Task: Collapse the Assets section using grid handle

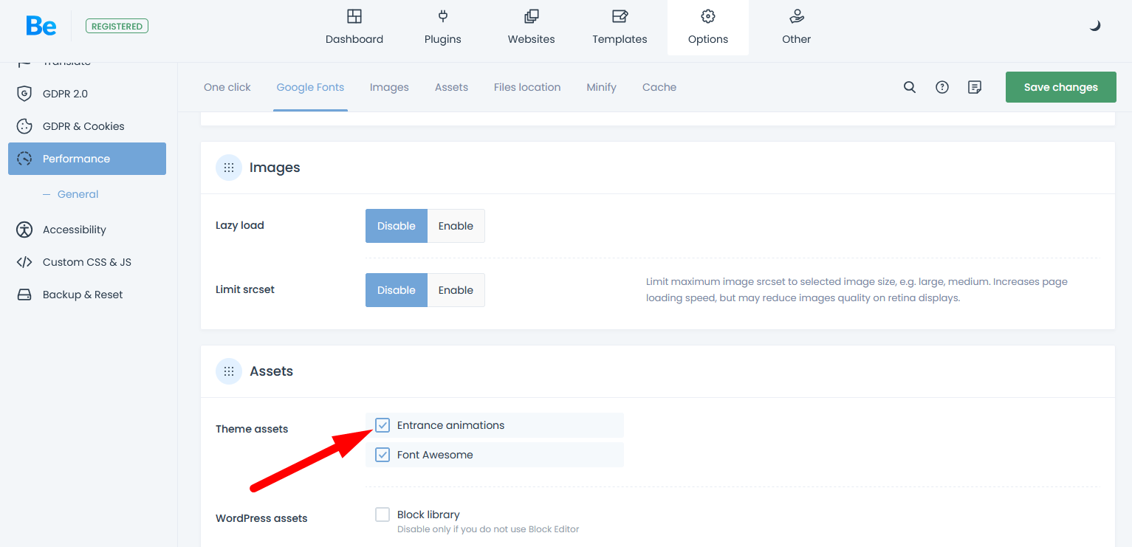Action: click(229, 371)
